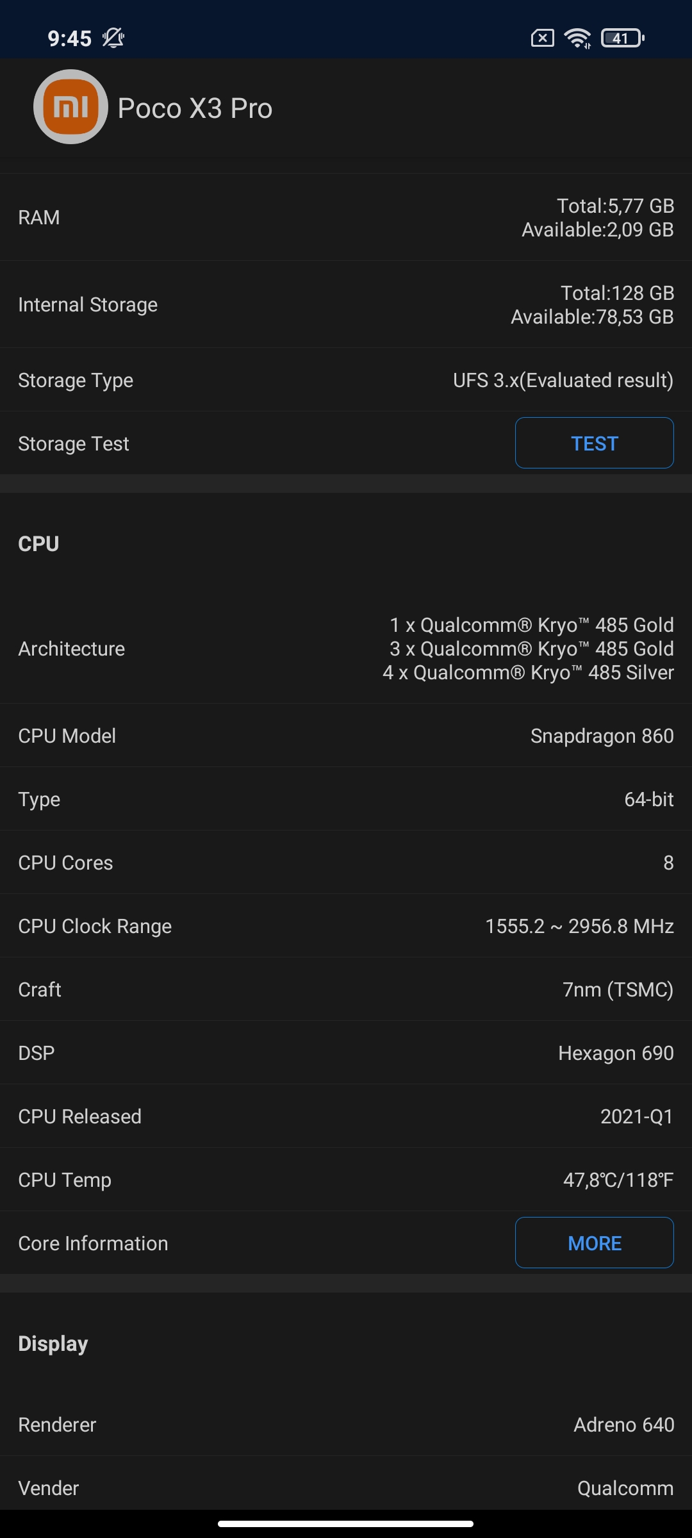Open MORE core information
The width and height of the screenshot is (692, 1538).
click(594, 1243)
